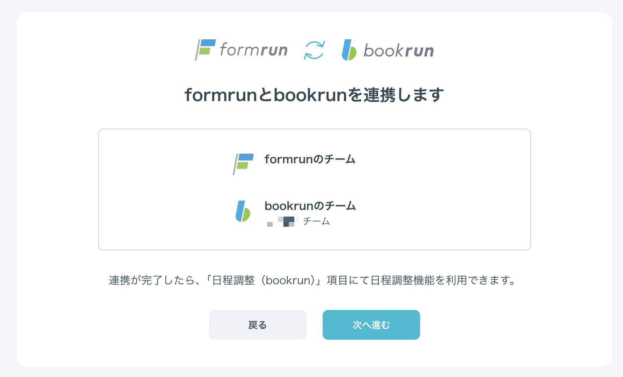Click the white card background below the buttons
This screenshot has height=377, width=623.
coord(314,353)
